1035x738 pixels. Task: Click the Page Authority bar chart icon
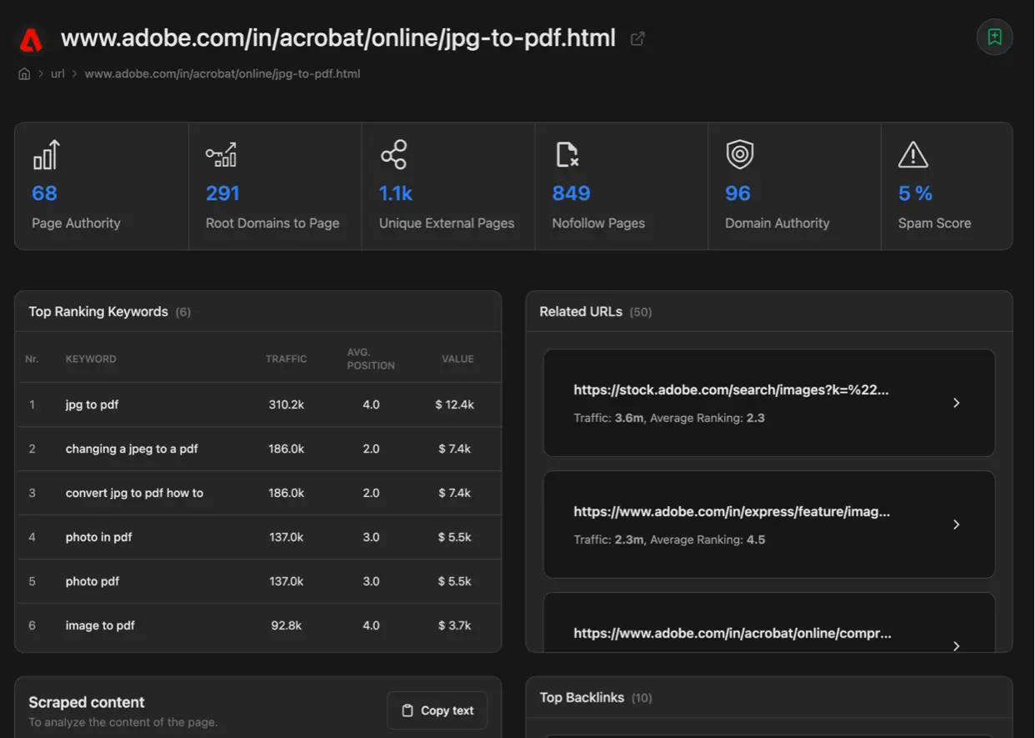46,155
